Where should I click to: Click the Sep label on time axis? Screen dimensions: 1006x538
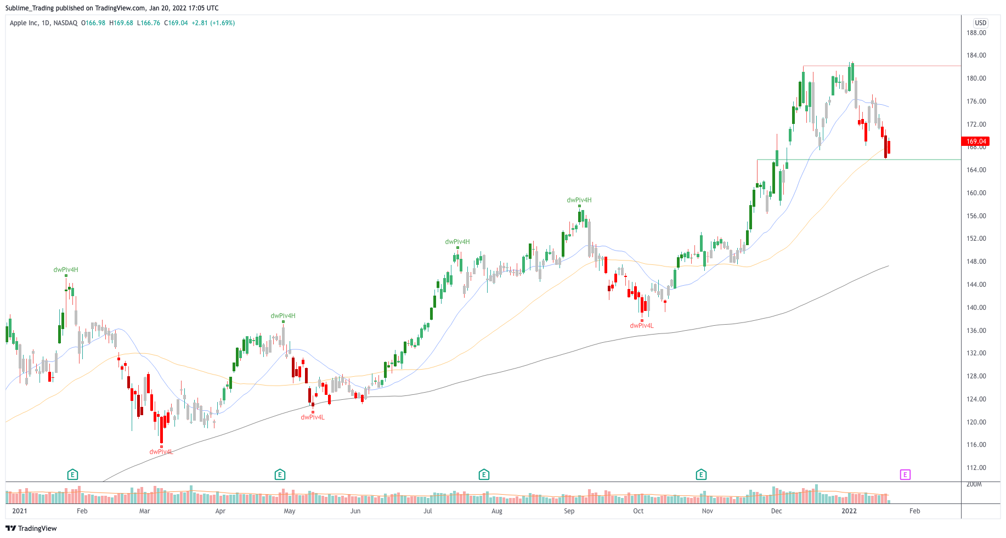point(569,511)
